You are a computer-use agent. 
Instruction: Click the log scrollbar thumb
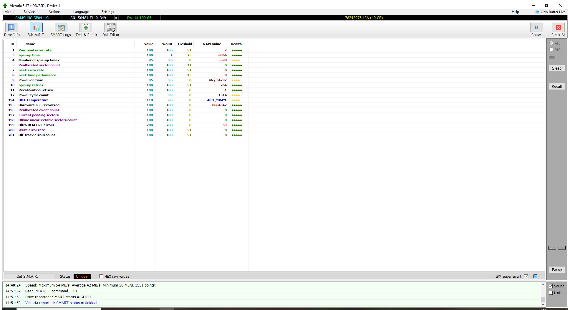[x=543, y=299]
